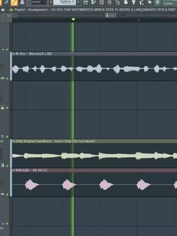Open the Playlist view icon
Screen dimensions: 177x236
coord(86,2)
